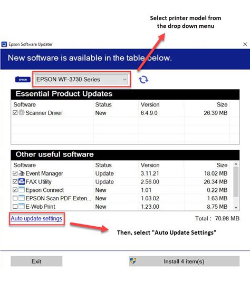
Task: Select the Epson Connect row name
Action: (x=45, y=190)
